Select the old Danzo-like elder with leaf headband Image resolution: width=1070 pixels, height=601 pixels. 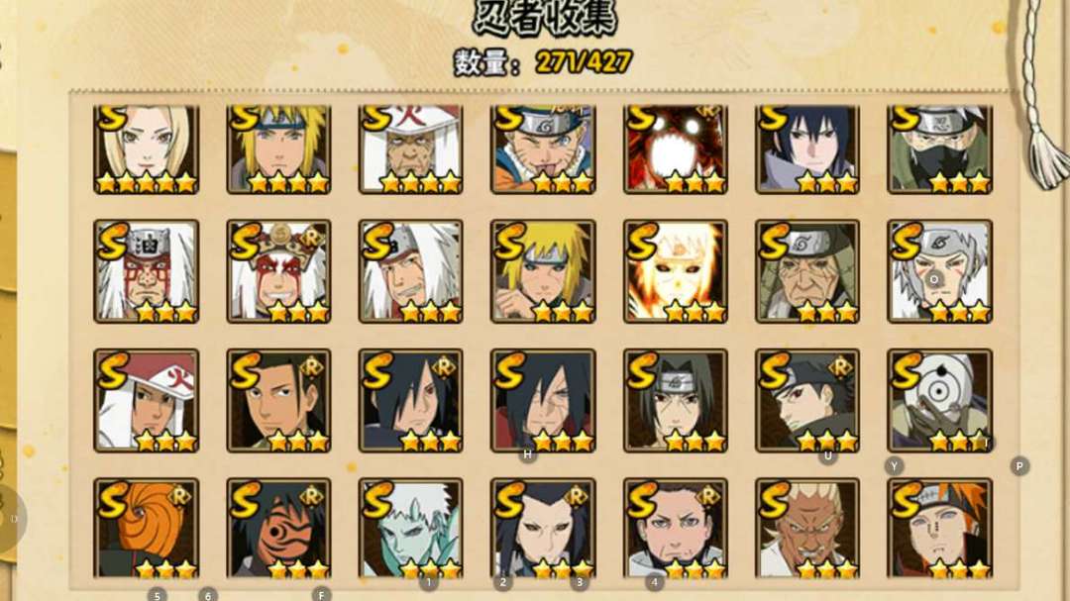807,271
